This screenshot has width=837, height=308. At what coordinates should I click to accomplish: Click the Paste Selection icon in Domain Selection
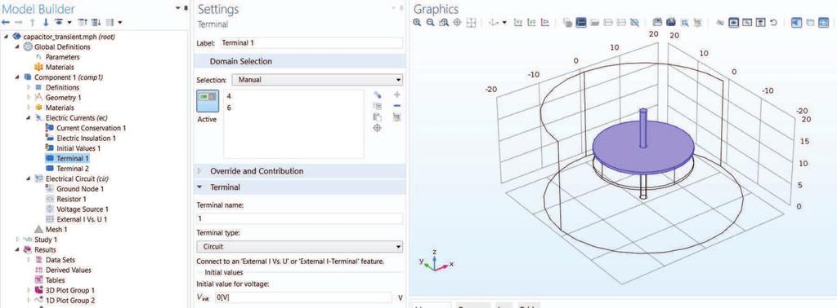378,117
